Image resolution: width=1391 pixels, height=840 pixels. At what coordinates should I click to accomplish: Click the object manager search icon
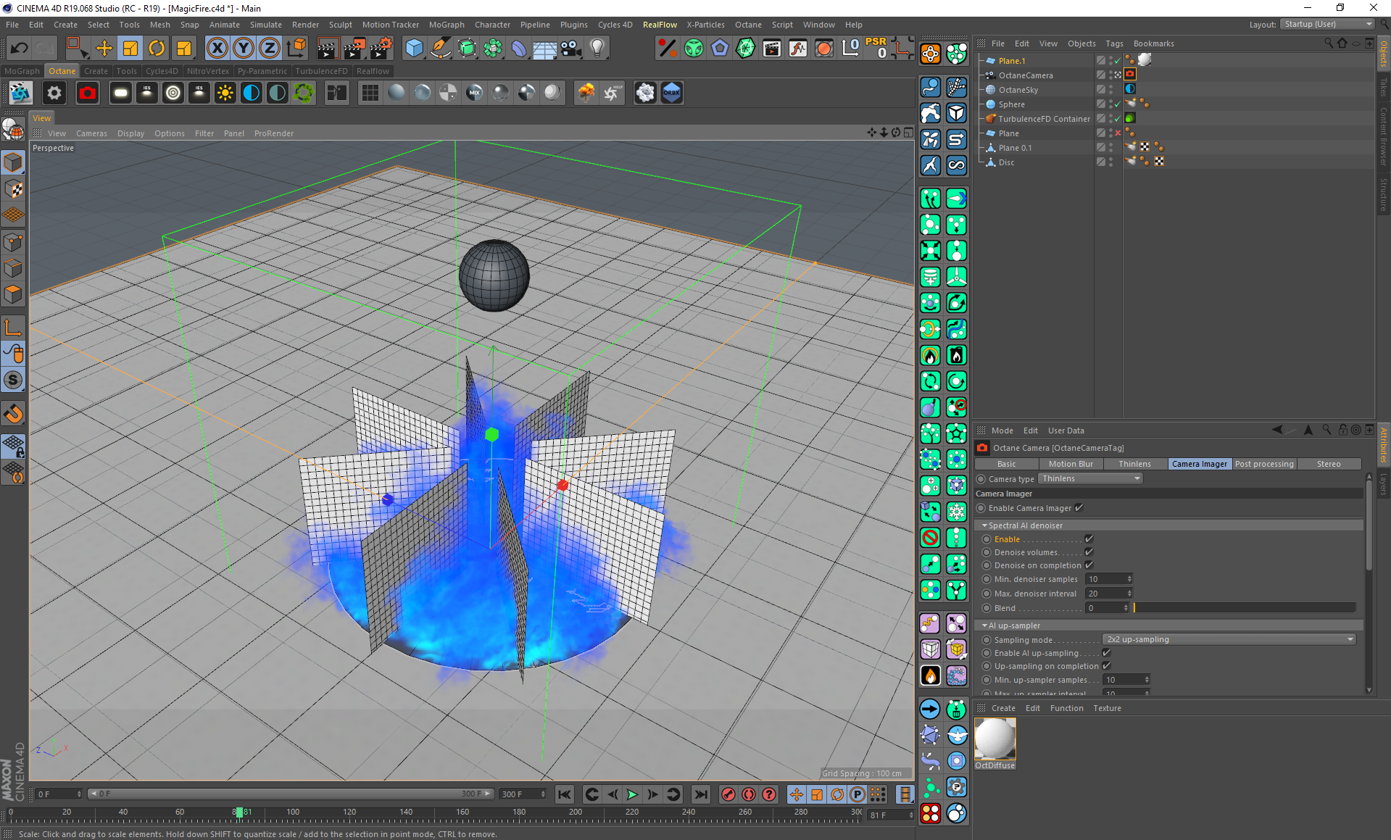pos(1328,43)
